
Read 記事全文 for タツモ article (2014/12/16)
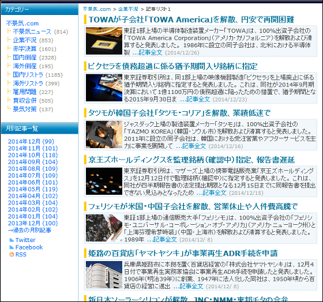191,146
